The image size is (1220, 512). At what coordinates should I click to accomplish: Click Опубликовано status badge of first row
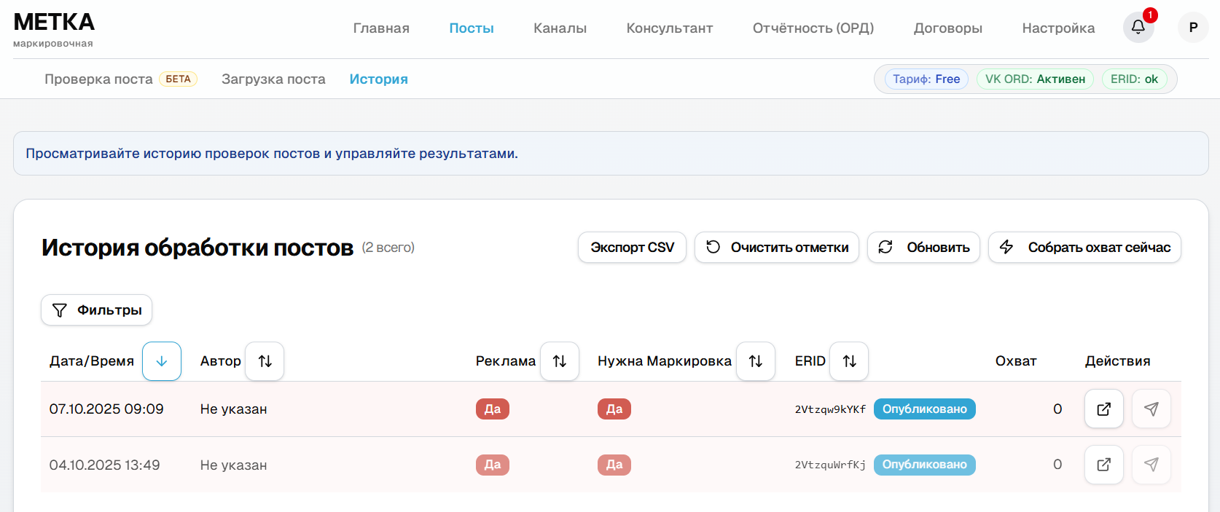coord(924,409)
